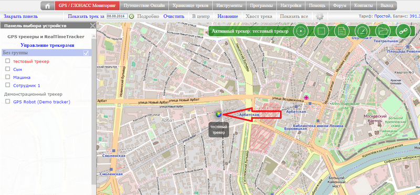
Task: Click the track date input field
Action: [117, 16]
